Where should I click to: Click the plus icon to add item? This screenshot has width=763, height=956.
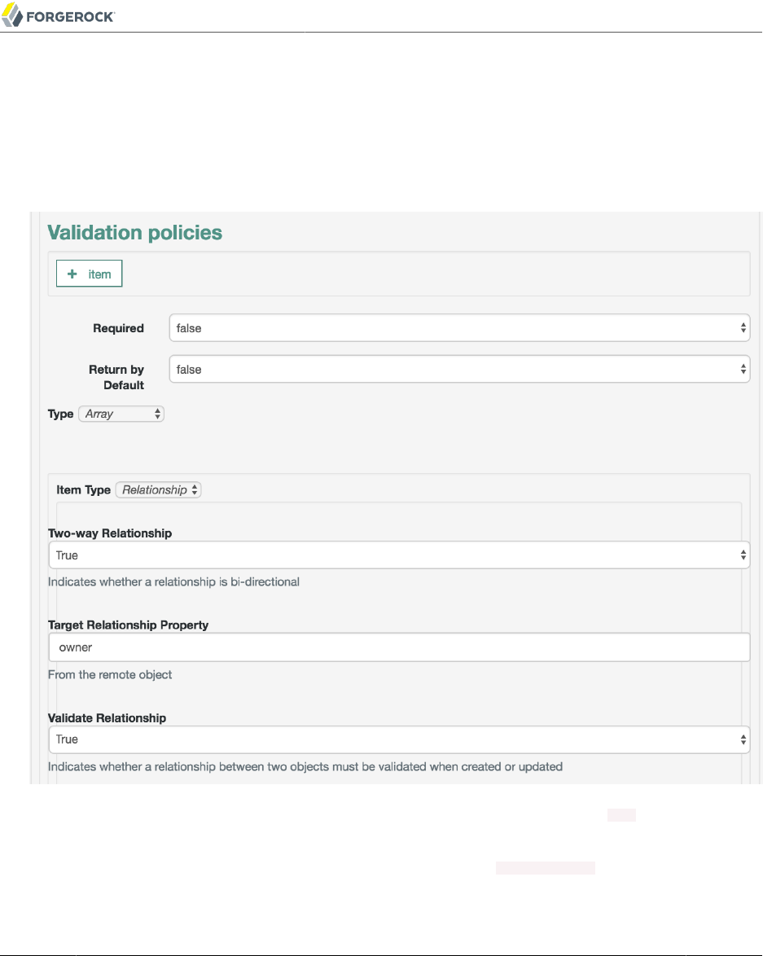tap(72, 274)
